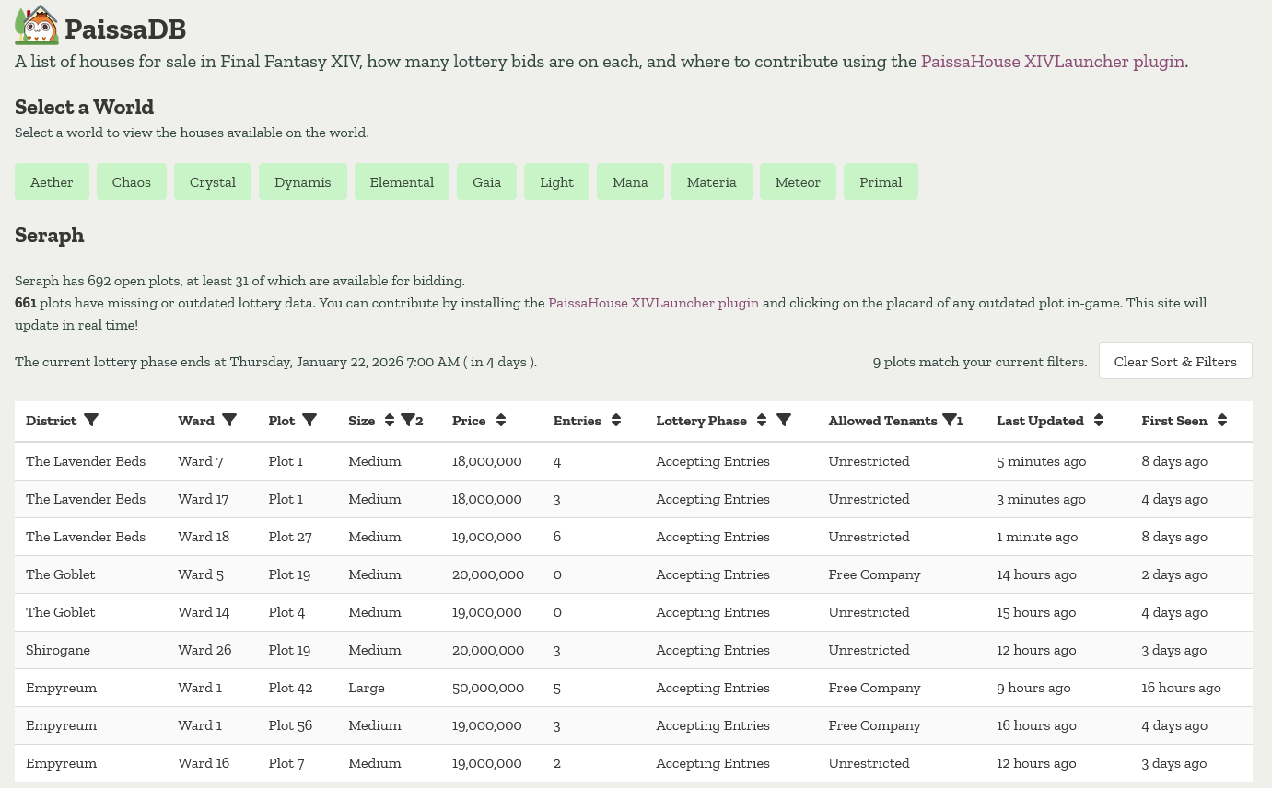Viewport: 1272px width, 788px height.
Task: Click the Seraph world heading
Action: coord(50,235)
